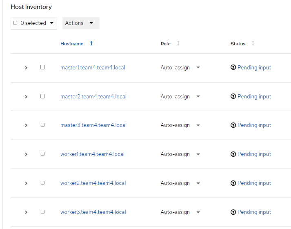Open the master2.team4.team4.local hostname link
Image resolution: width=291 pixels, height=229 pixels.
[93, 96]
